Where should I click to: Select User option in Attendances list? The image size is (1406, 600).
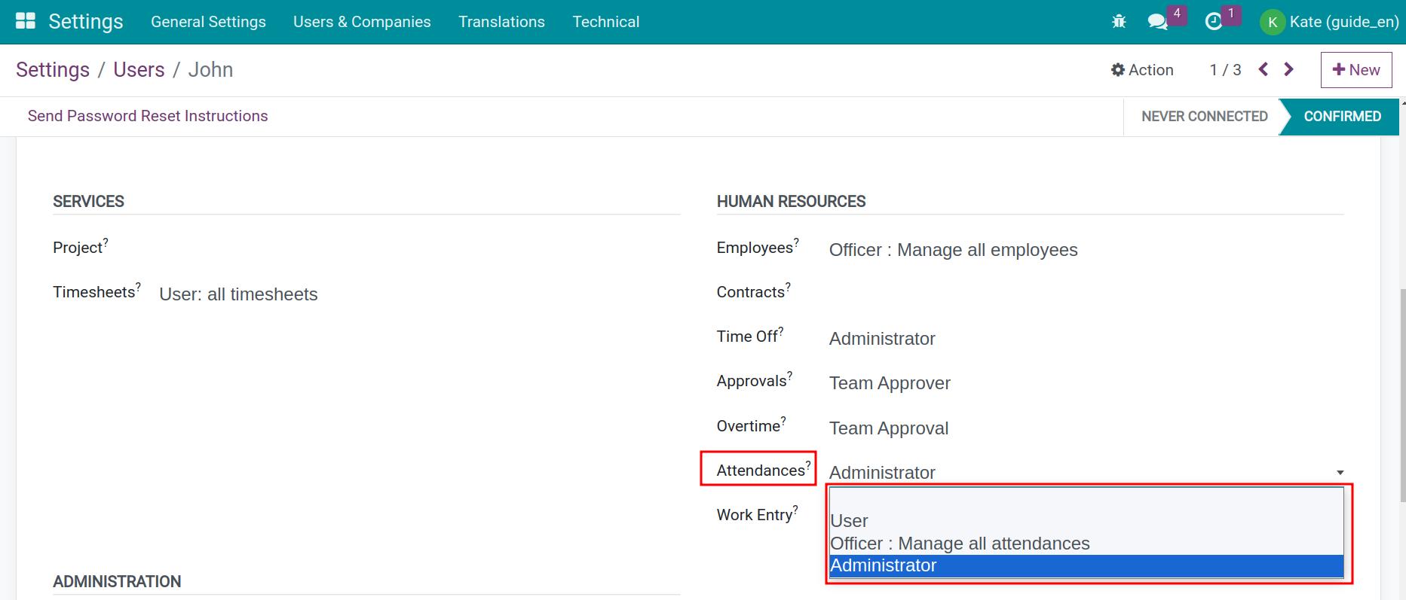coord(850,521)
